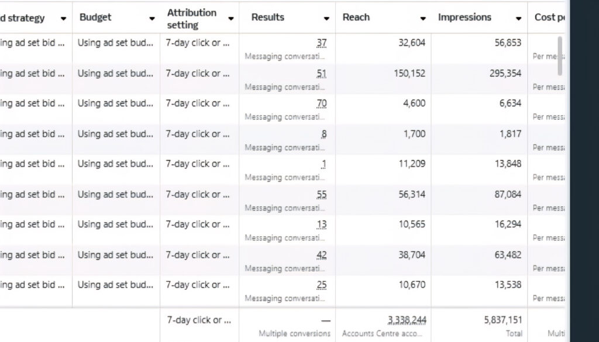Viewport: 599px width, 342px height.
Task: Click the results value 37 link
Action: (321, 43)
